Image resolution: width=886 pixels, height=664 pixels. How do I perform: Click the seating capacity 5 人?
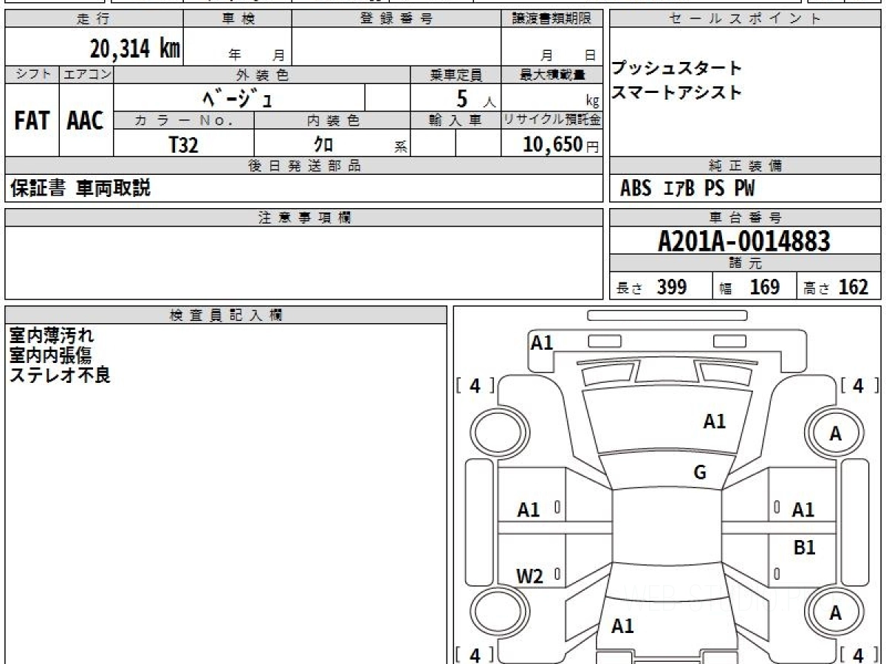(x=476, y=99)
